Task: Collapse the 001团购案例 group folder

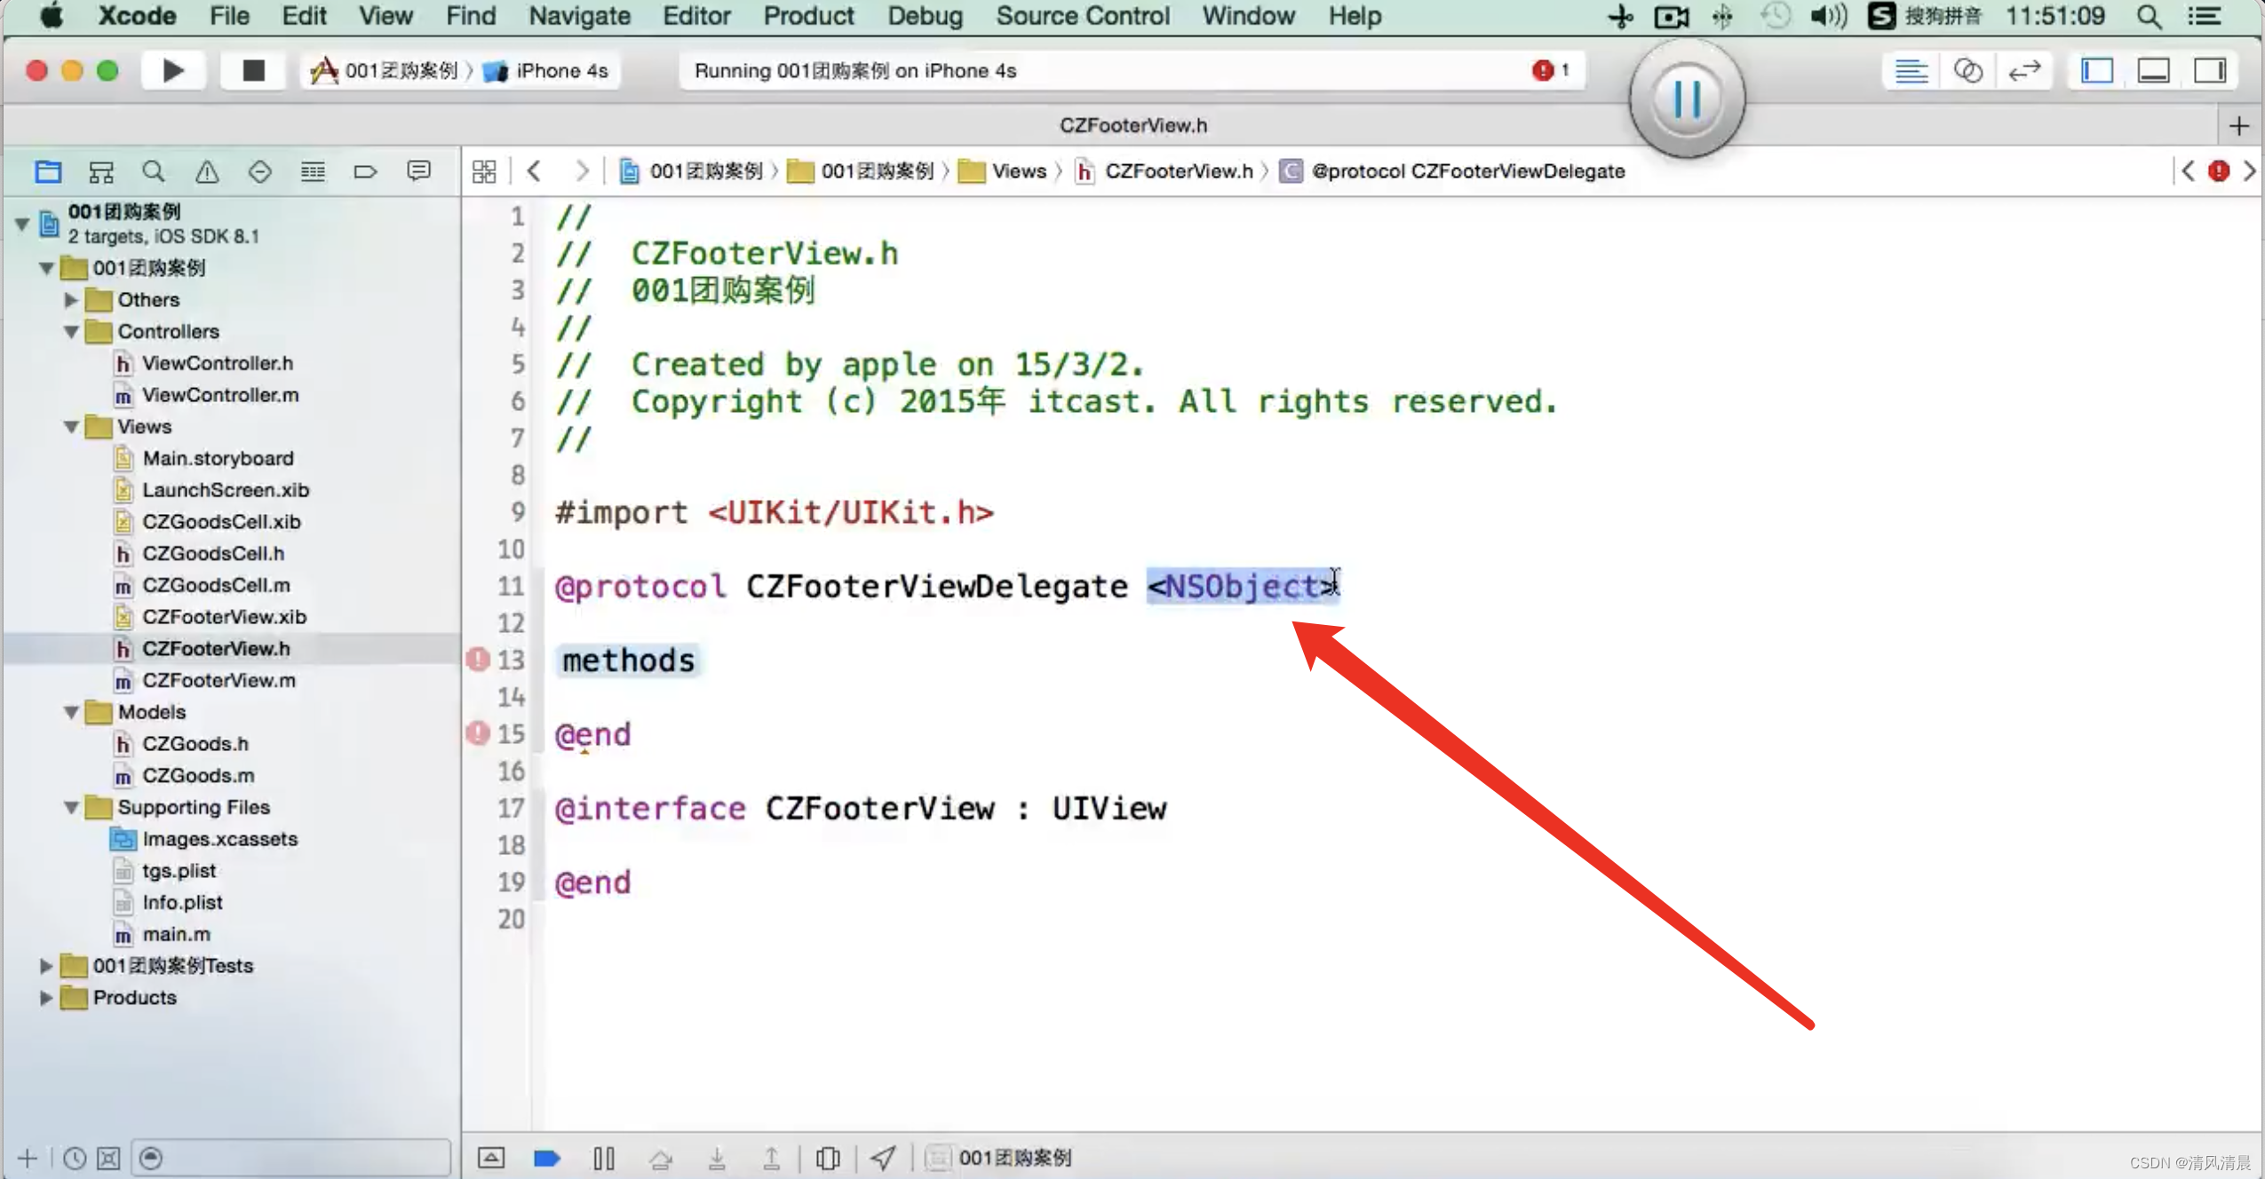Action: pos(46,268)
